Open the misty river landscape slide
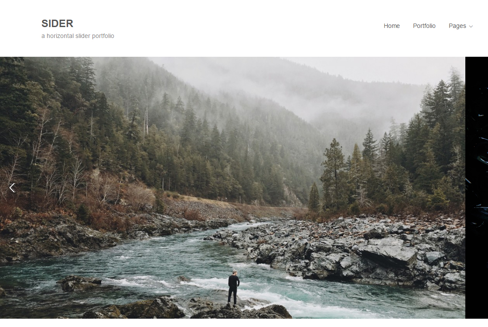This screenshot has width=488, height=327. (232, 187)
